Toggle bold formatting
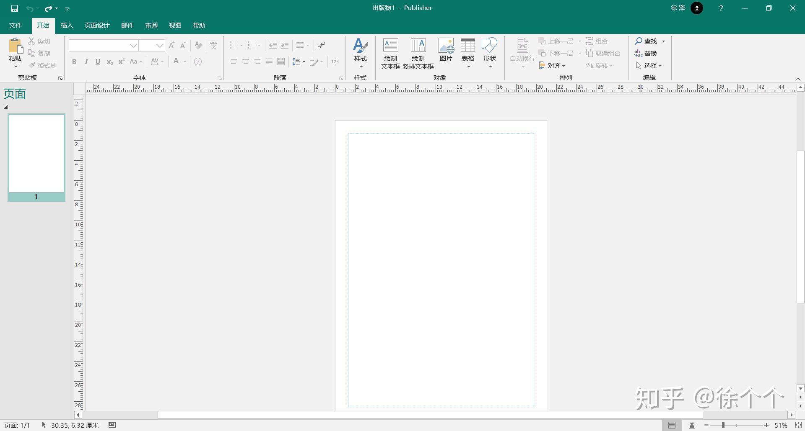 click(x=74, y=62)
